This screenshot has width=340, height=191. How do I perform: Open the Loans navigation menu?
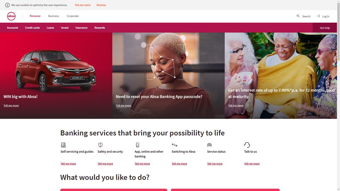tap(50, 28)
